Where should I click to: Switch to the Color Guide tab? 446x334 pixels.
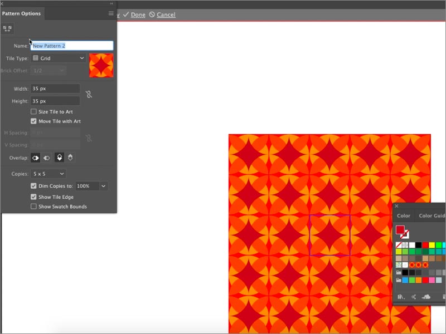[x=432, y=215]
